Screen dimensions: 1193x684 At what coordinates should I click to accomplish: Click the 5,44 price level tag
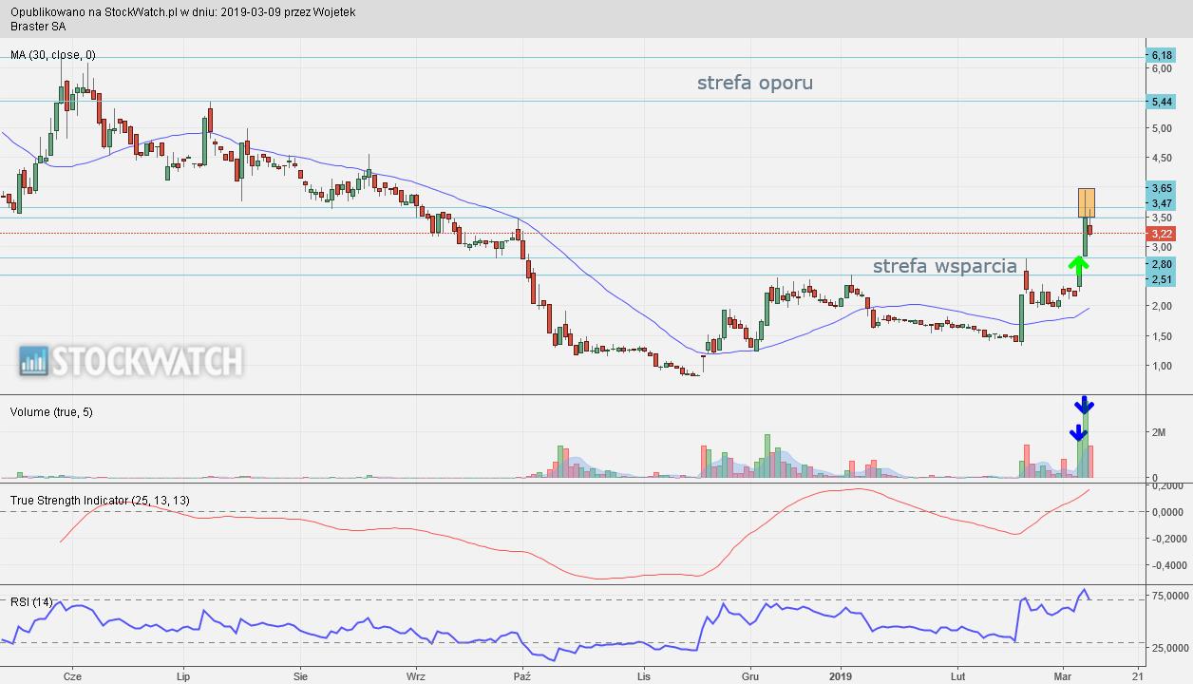(1162, 101)
